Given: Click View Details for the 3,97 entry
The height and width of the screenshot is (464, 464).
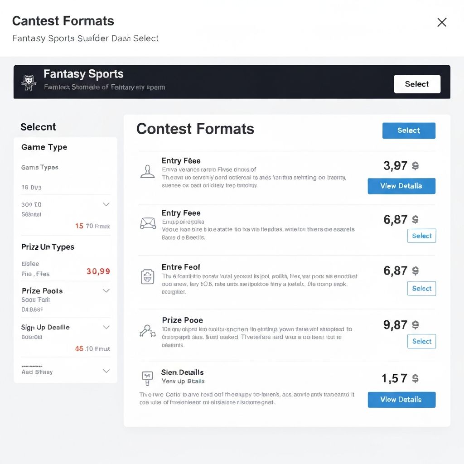Looking at the screenshot, I should point(401,186).
